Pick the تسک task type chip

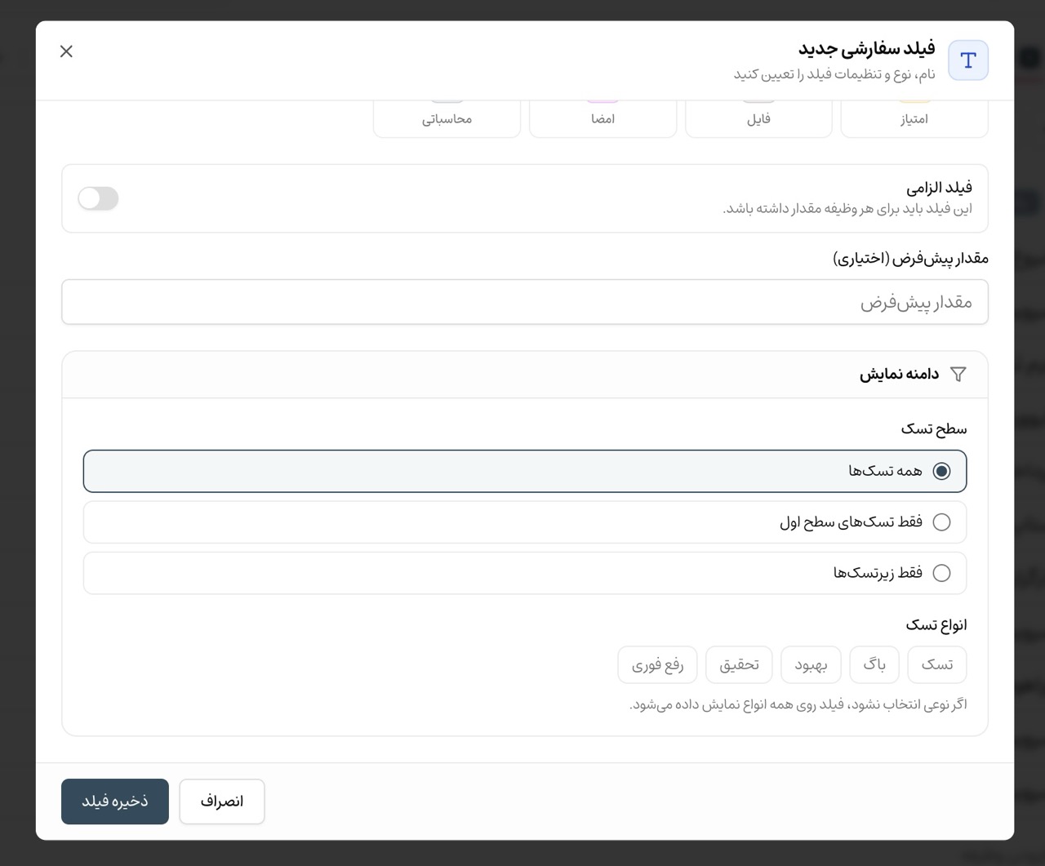tap(937, 664)
